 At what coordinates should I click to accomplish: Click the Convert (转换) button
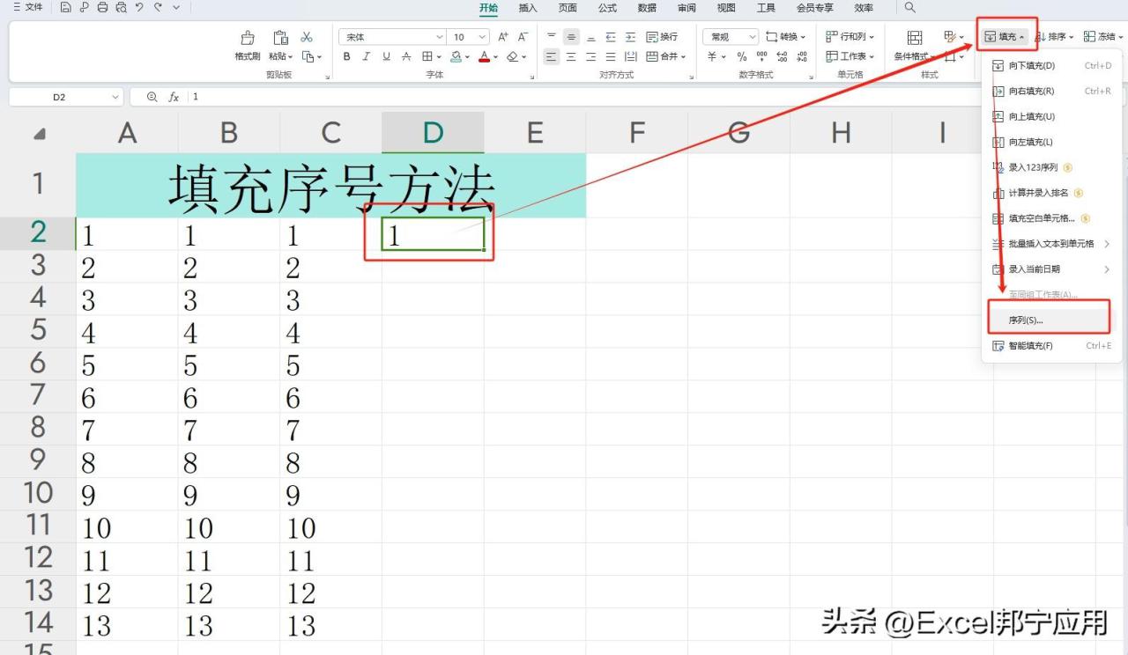[x=786, y=37]
